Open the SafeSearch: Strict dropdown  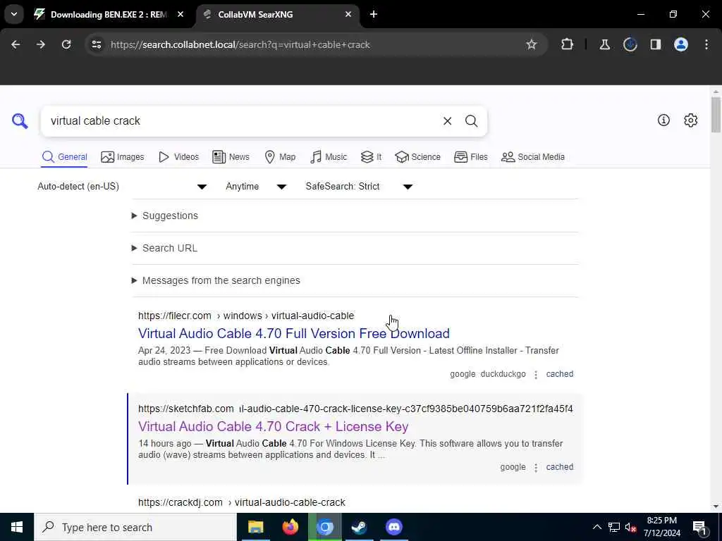point(359,186)
